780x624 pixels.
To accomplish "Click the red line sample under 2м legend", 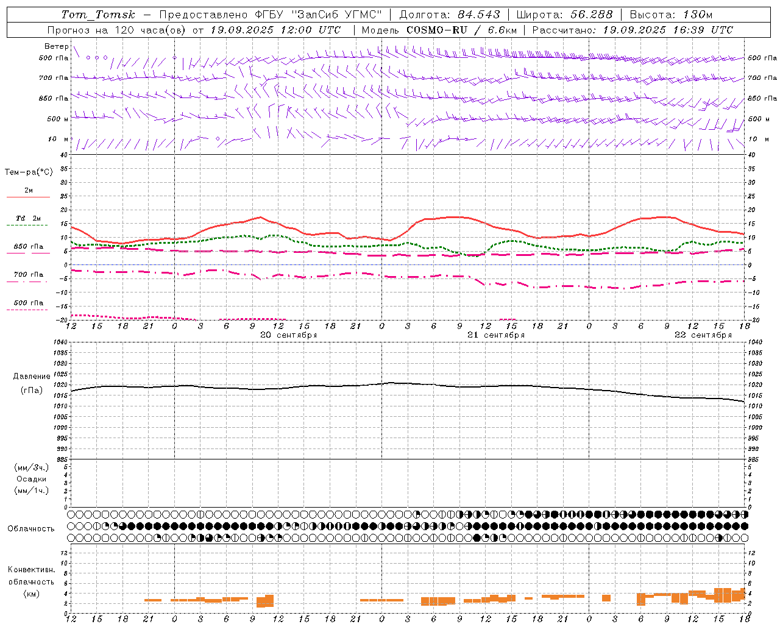I will coord(28,197).
